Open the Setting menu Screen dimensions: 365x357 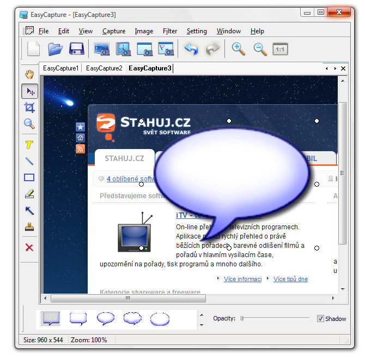197,31
